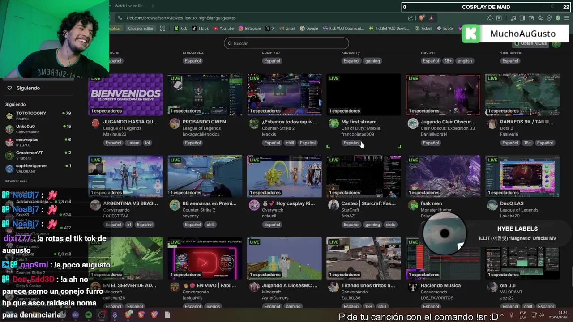Click the microphone icon in system tray
Screen dimensions: 573x322
[x=512, y=314]
